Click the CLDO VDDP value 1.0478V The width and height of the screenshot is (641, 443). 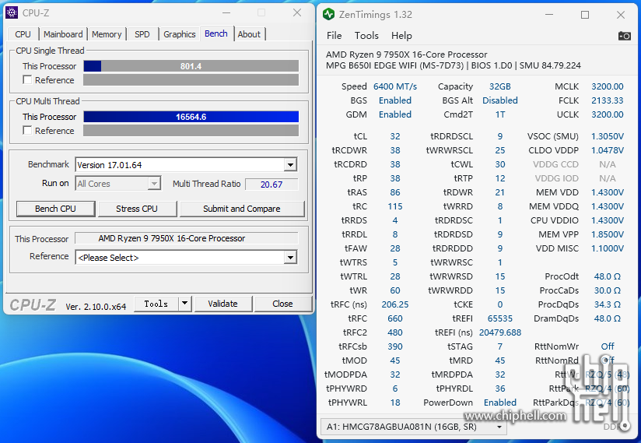point(608,150)
